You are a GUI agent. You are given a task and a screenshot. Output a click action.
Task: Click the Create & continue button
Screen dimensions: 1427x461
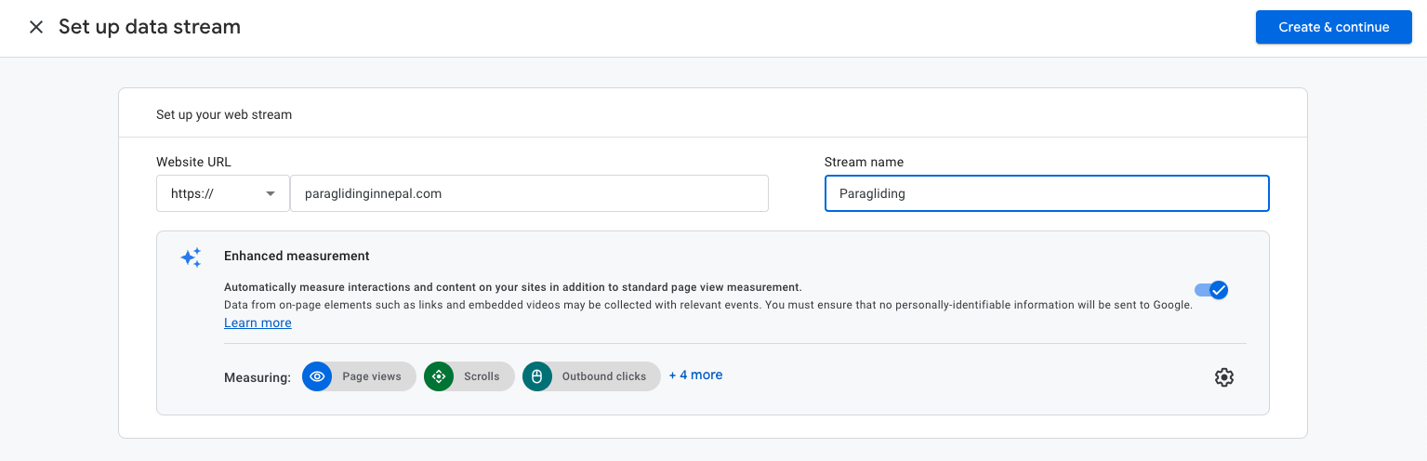coord(1333,27)
